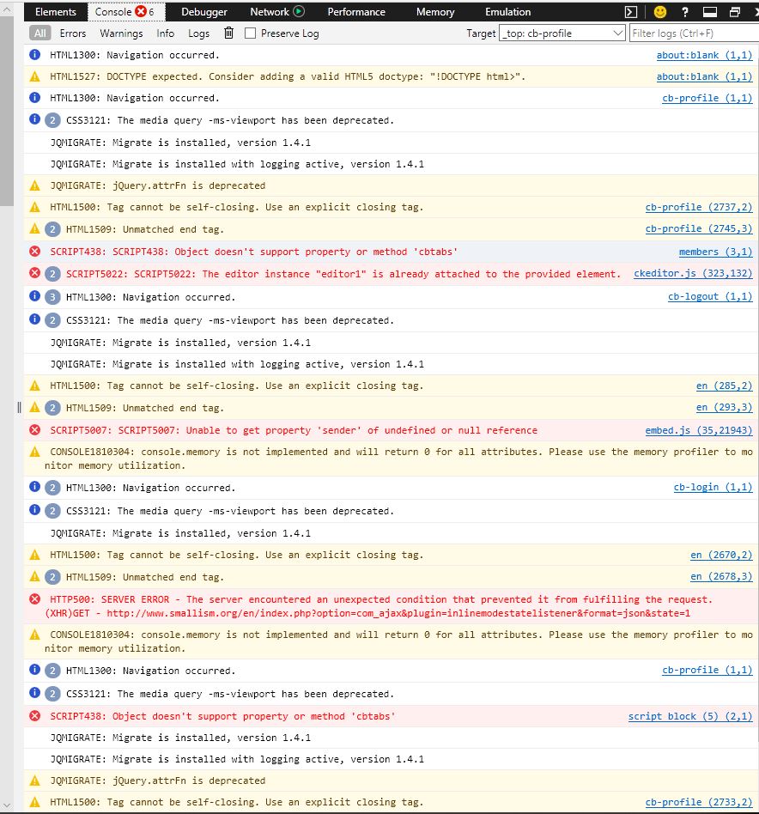Select the Console tab
Screen dimensions: 759x814
pos(126,11)
